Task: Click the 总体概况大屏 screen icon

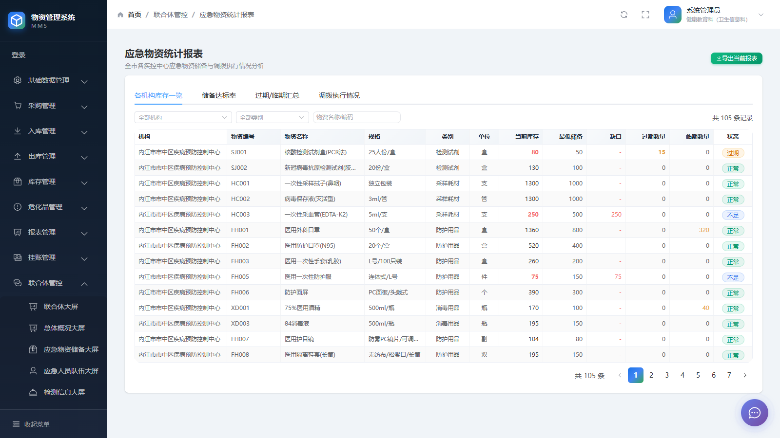Action: click(33, 328)
